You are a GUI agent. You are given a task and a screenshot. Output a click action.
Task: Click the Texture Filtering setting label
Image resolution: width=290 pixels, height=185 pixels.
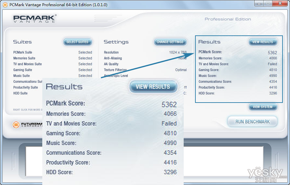point(115,70)
